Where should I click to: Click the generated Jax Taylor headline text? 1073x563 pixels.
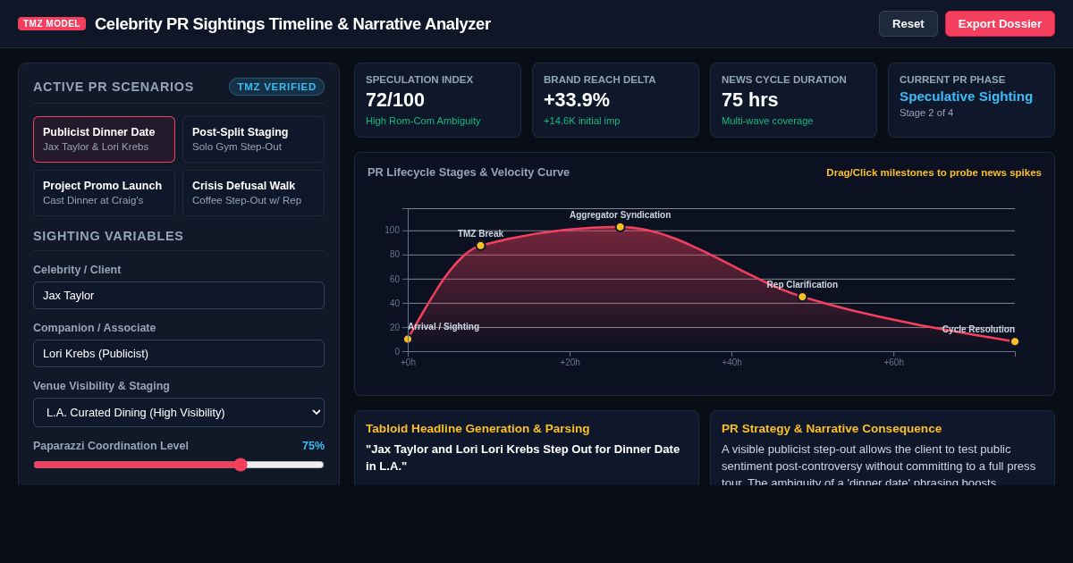tap(523, 458)
